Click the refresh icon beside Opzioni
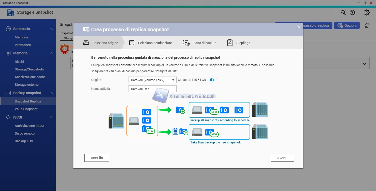 [x=367, y=25]
